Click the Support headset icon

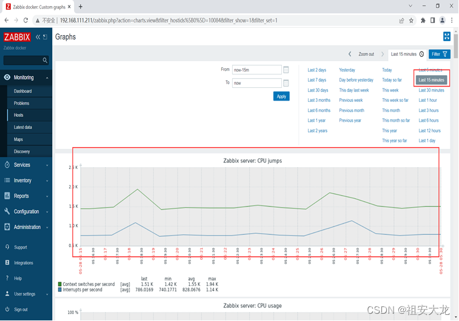[x=7, y=247]
